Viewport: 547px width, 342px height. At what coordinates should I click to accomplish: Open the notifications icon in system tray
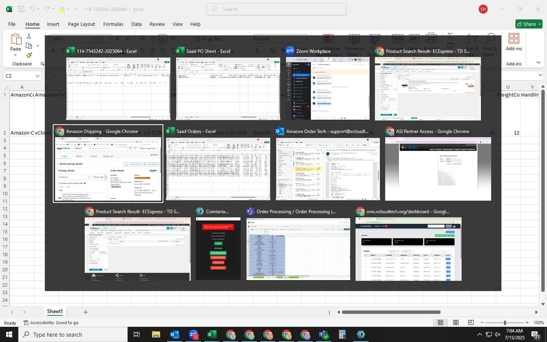(536, 334)
